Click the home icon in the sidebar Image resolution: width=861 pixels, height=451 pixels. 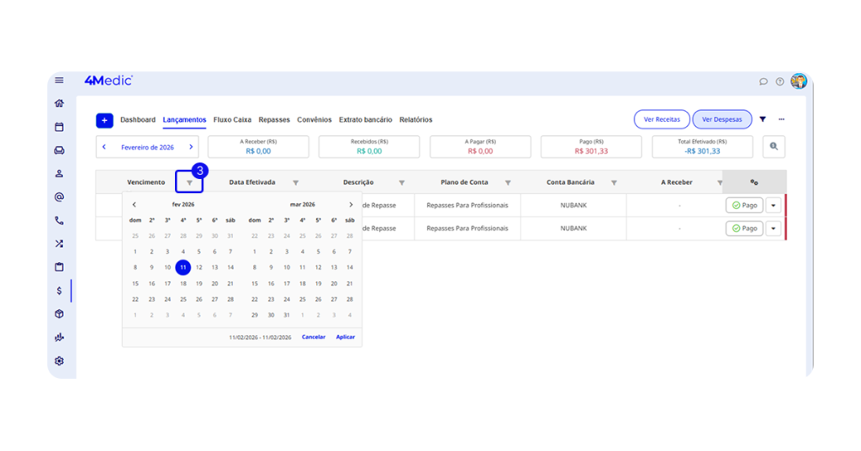pos(59,103)
